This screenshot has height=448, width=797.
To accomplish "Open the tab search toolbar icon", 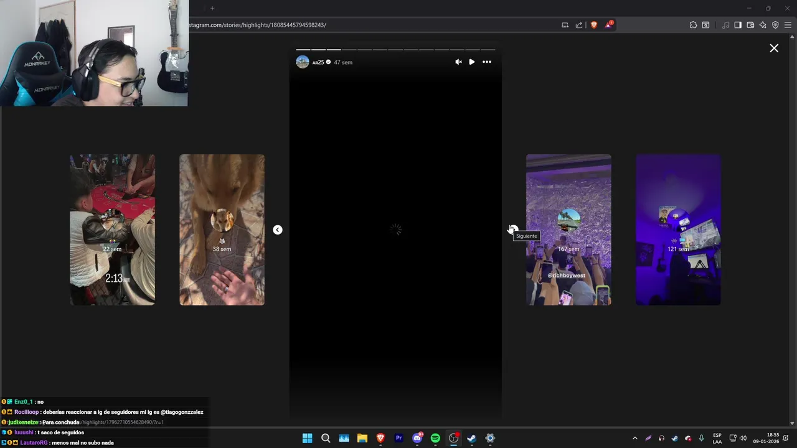I will click(705, 25).
